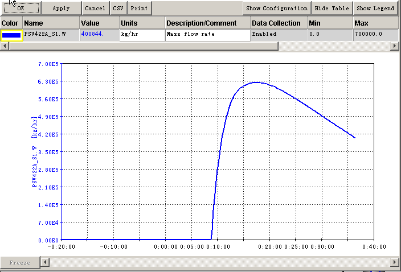Click the OK button
Viewport: 401px width, 272px height.
[21, 9]
